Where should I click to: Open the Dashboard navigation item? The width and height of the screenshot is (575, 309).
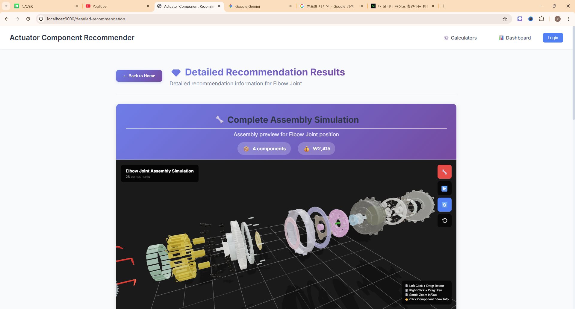click(x=515, y=38)
